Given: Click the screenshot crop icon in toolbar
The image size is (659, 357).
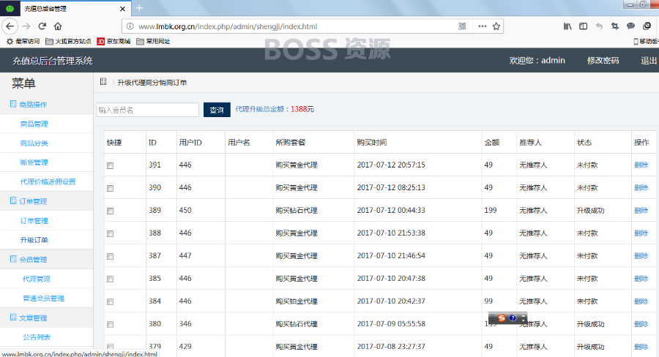Looking at the screenshot, I should pos(615,26).
